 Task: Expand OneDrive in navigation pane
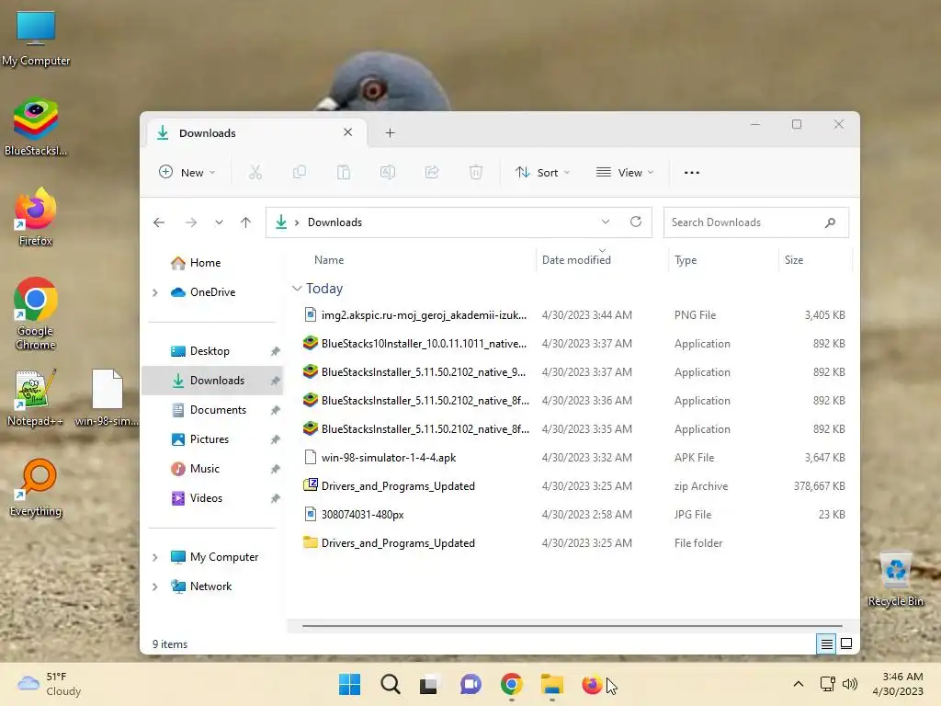coord(154,293)
